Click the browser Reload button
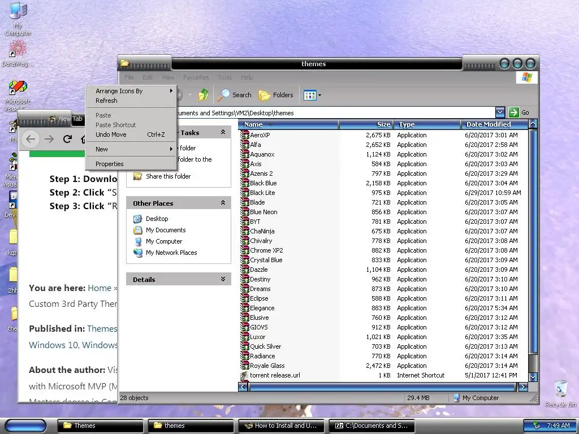 pyautogui.click(x=67, y=139)
